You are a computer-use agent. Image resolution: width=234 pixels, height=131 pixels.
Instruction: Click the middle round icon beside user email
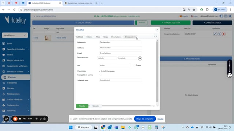[x=226, y=16]
